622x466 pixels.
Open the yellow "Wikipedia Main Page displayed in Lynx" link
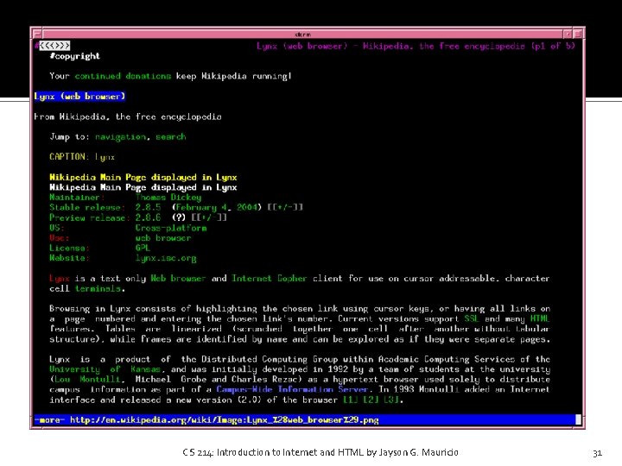click(x=143, y=177)
